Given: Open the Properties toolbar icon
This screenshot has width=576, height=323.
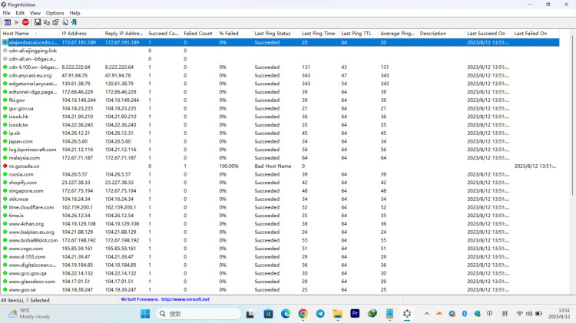Looking at the screenshot, I should click(55, 22).
